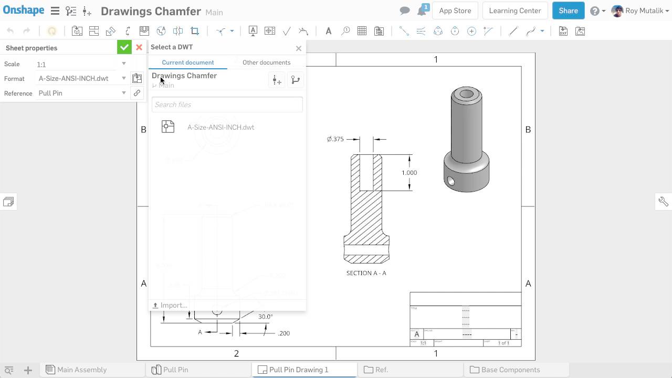Accept sheet properties with green checkmark
672x378 pixels.
tap(124, 47)
